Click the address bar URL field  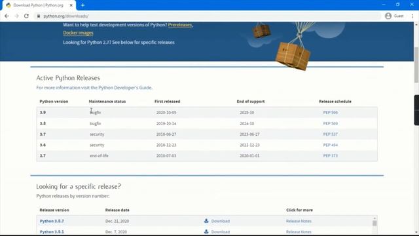click(x=208, y=16)
